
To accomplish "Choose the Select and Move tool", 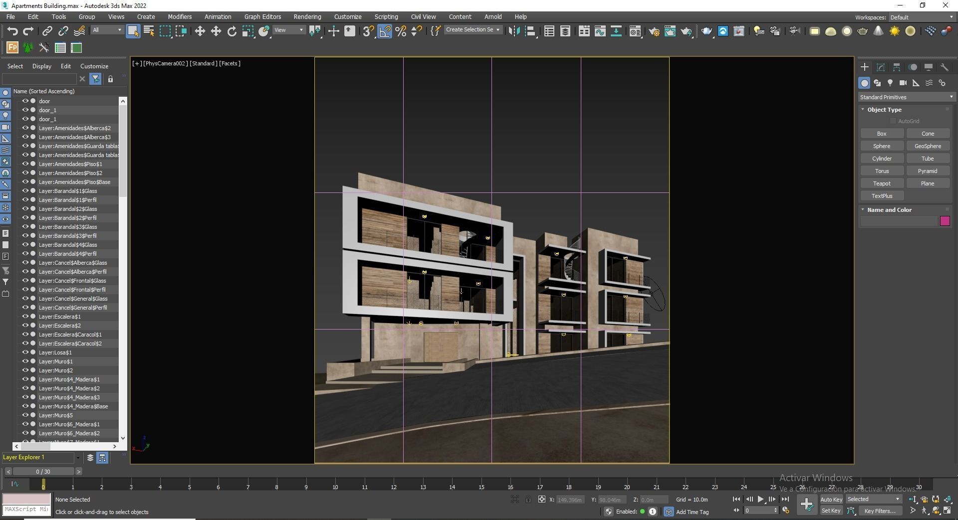I will [x=200, y=31].
